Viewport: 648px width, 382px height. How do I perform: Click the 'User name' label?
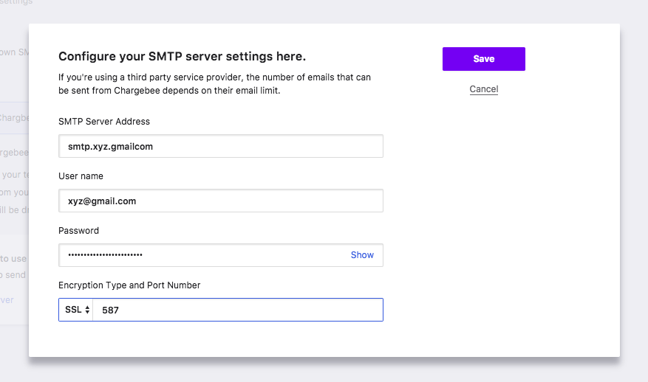pos(81,176)
